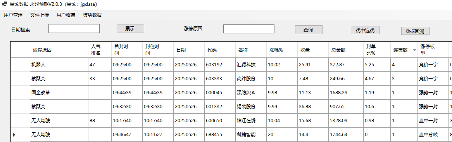Select stock code 600650 cell
This screenshot has height=142, width=452.
click(x=220, y=121)
